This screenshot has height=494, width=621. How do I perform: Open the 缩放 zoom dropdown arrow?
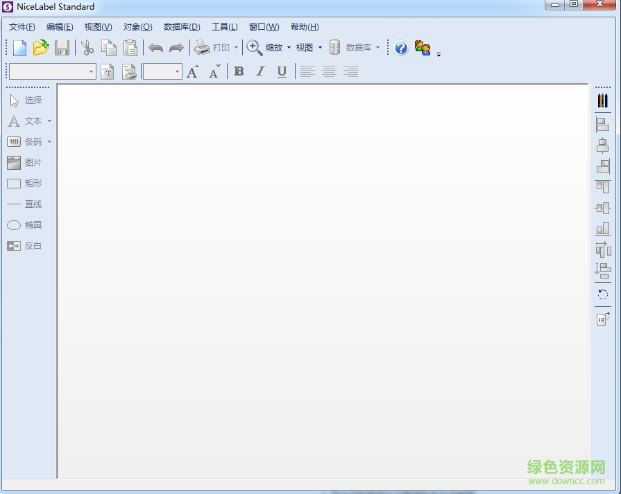coord(289,48)
